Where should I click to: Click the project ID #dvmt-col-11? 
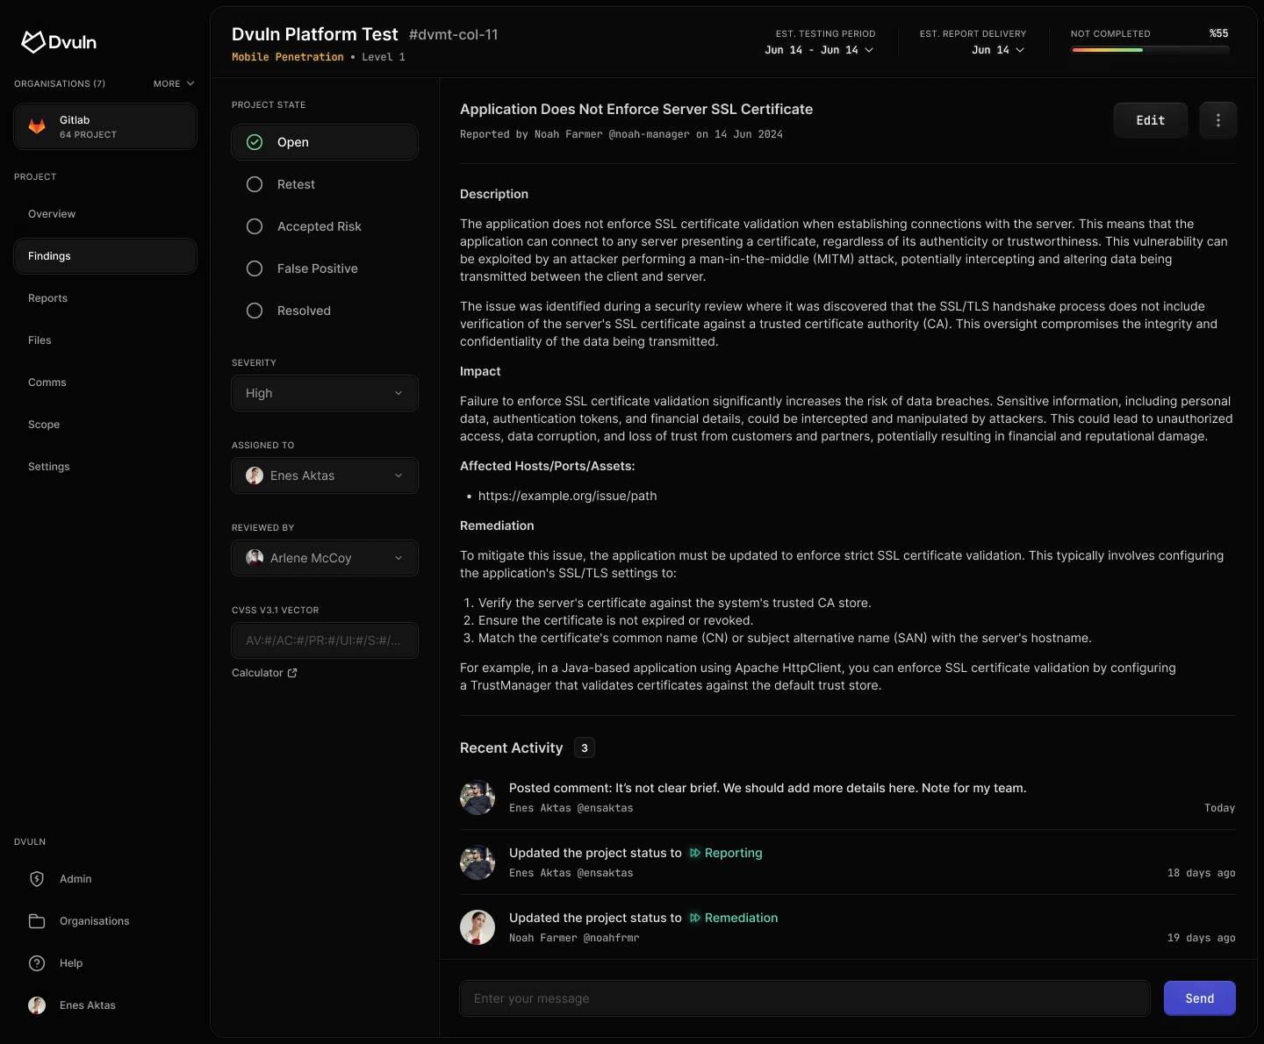click(454, 34)
